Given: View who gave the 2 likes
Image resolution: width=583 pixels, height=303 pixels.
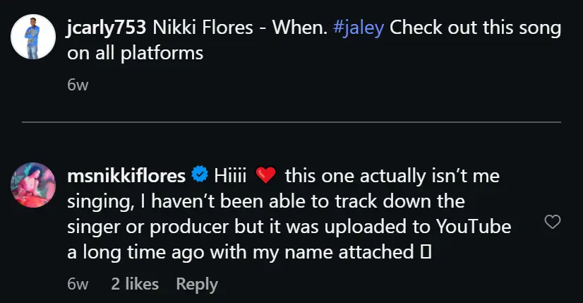Looking at the screenshot, I should click(x=135, y=284).
